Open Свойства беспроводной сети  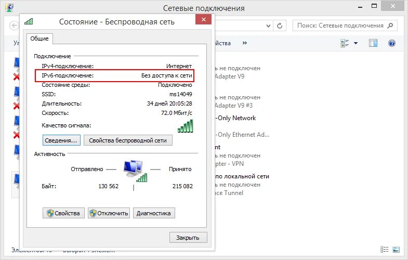coord(128,140)
